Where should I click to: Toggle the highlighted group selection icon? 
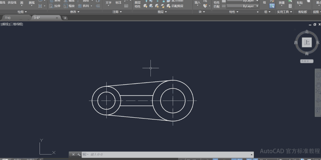[x=272, y=6]
